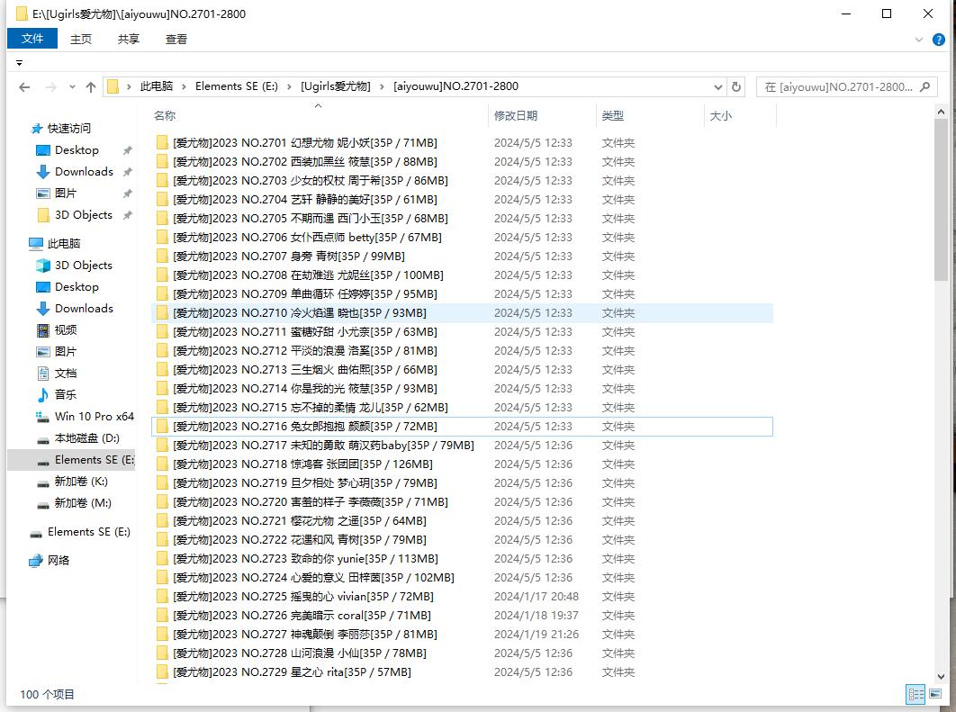Select the 3D Objects folder under This PC

pos(83,266)
